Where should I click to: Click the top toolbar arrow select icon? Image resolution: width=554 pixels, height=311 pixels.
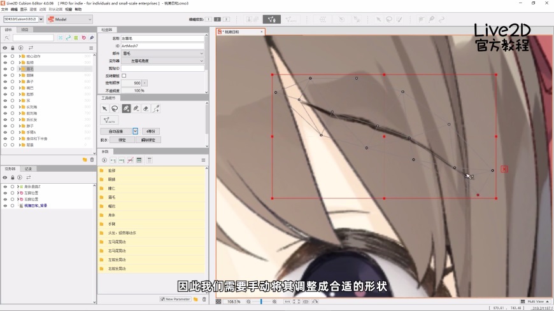coord(378,20)
